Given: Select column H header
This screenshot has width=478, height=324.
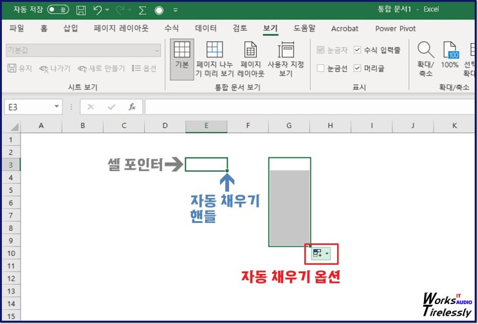Looking at the screenshot, I should tap(330, 126).
